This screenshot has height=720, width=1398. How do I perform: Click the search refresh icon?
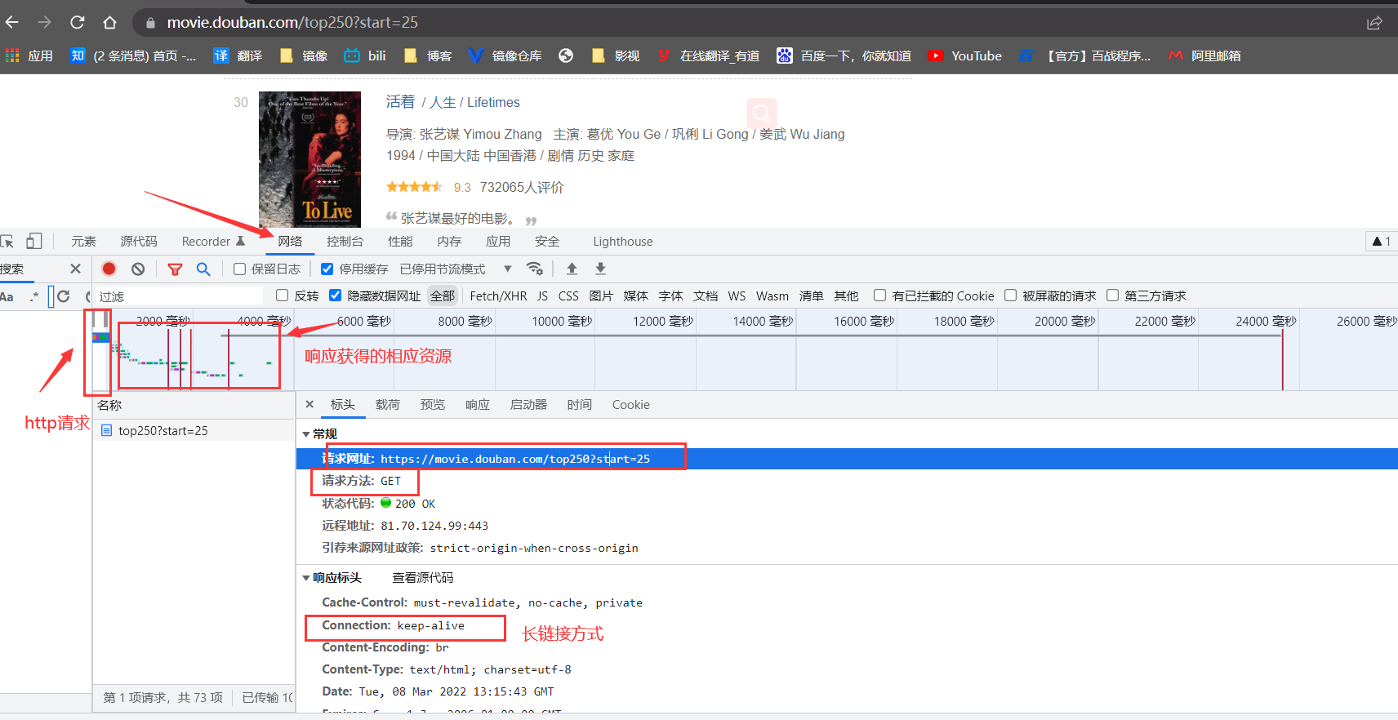64,296
